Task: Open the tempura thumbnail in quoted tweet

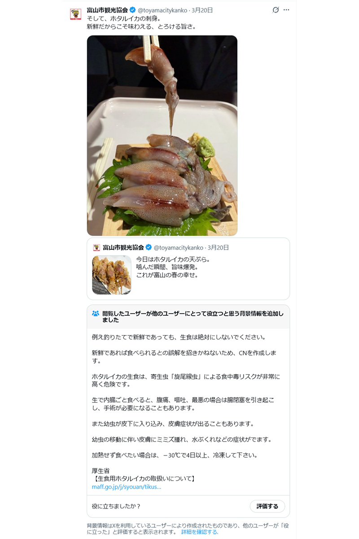Action: click(112, 275)
